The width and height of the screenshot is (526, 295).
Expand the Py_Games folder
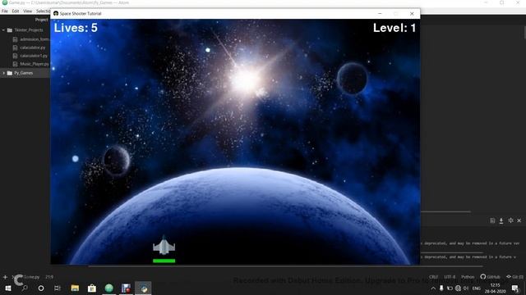(3, 73)
